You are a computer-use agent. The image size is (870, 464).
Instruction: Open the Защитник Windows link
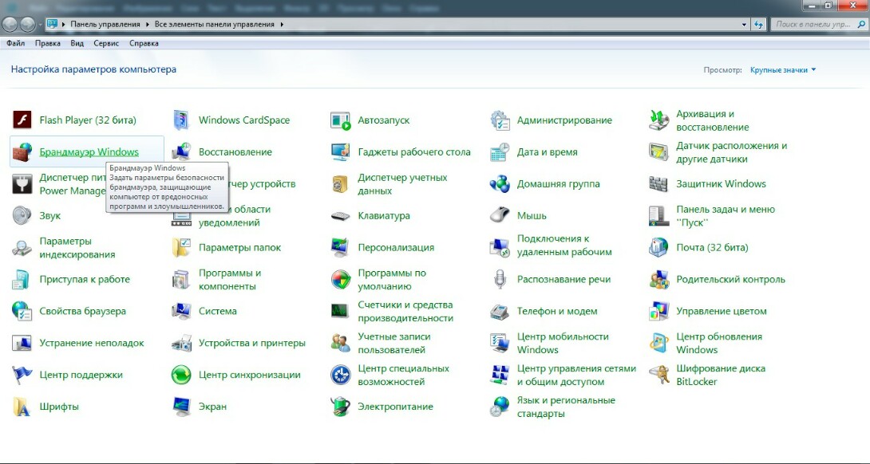pos(721,184)
